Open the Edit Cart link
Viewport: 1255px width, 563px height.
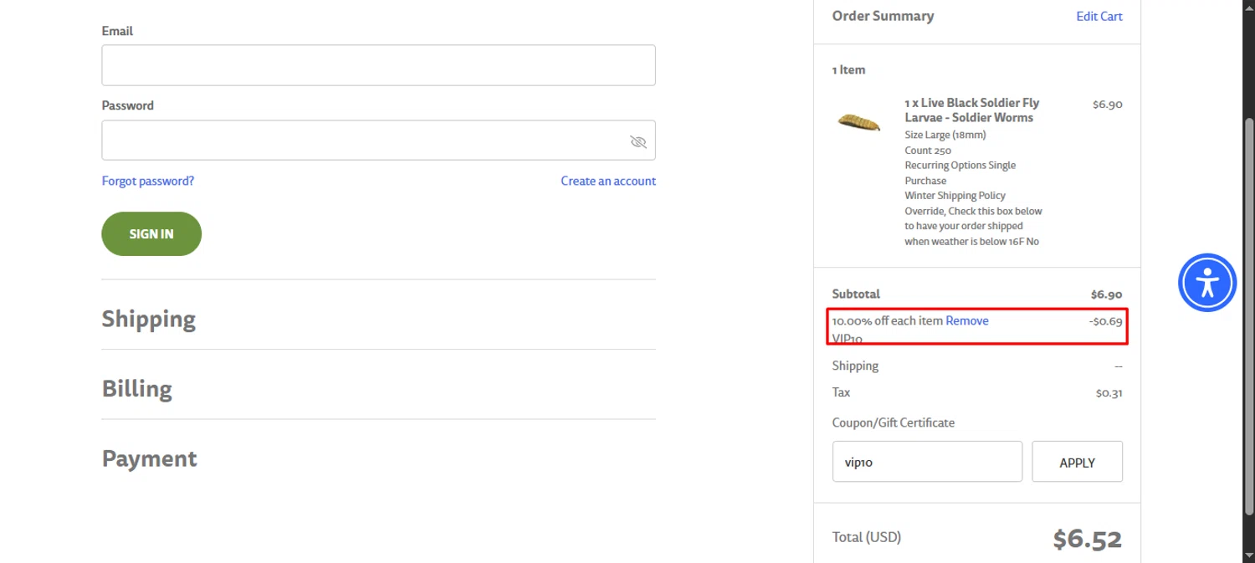click(1099, 16)
